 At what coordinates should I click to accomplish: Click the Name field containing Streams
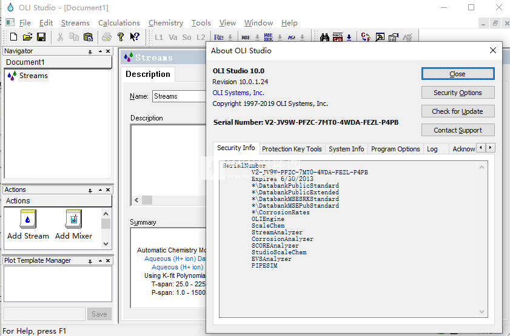180,96
